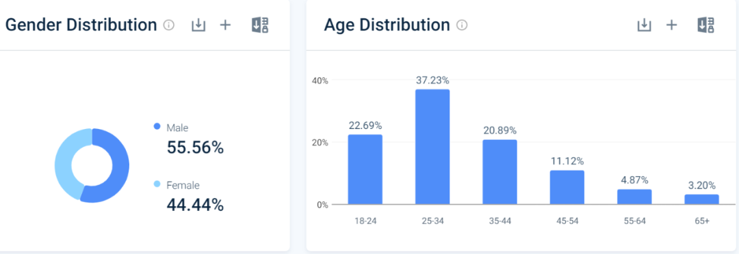Click the Age Distribution info icon
The image size is (739, 254).
[x=463, y=25]
